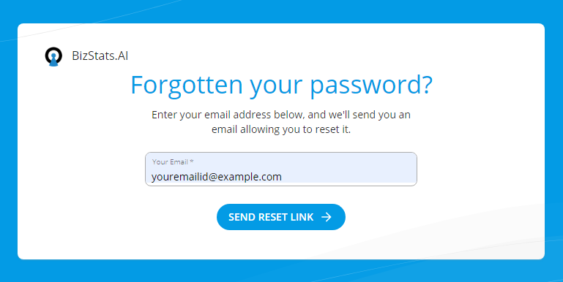This screenshot has width=563, height=282.
Task: Click the arrow icon in reset button
Action: coord(326,217)
